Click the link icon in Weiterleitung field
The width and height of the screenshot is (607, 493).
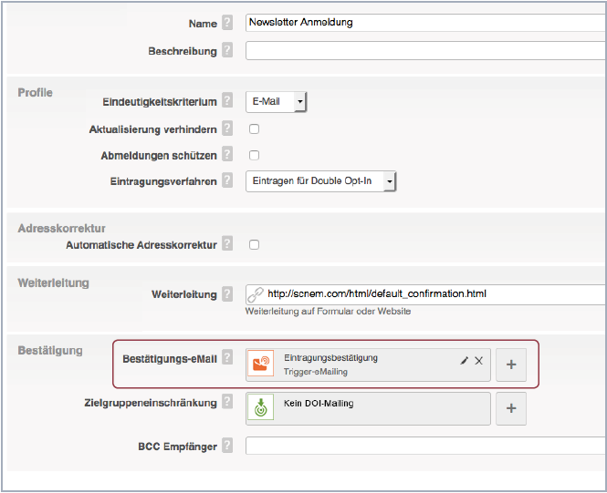point(256,294)
